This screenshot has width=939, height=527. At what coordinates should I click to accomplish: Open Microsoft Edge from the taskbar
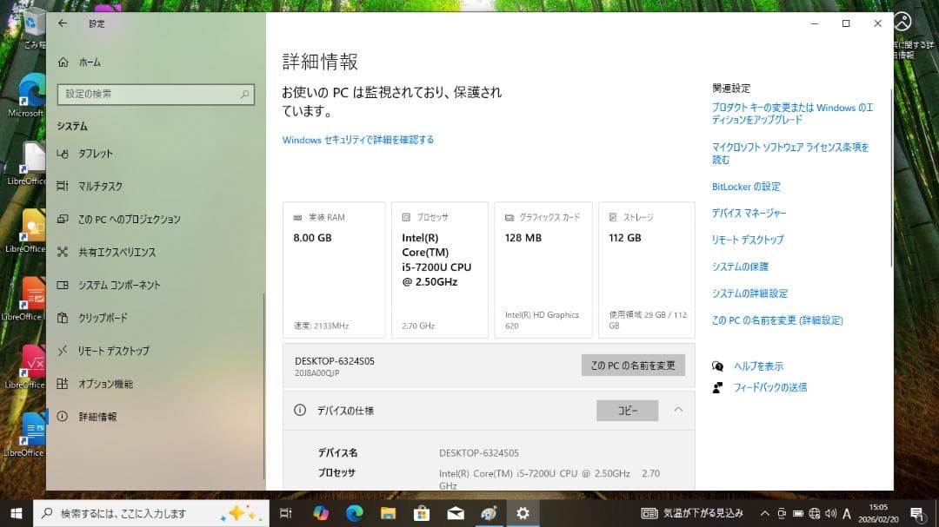coord(355,513)
